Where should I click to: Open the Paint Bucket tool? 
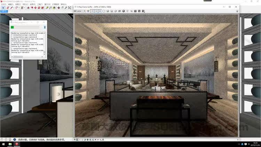click(x=54, y=8)
